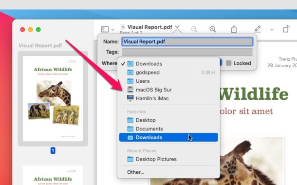
Task: Click into the Tags field
Action: point(187,52)
